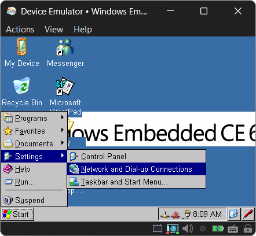256x236 pixels.
Task: Select Settings in the Start menu
Action: 34,156
